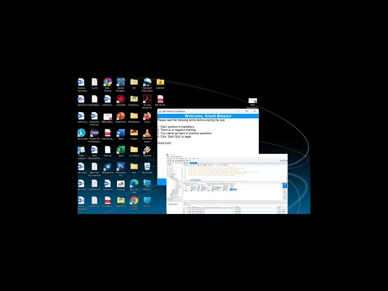Select the Java folder on the desktop

coord(134,168)
